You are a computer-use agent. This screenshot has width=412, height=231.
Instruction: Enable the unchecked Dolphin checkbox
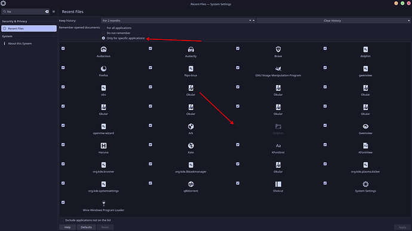click(x=238, y=126)
